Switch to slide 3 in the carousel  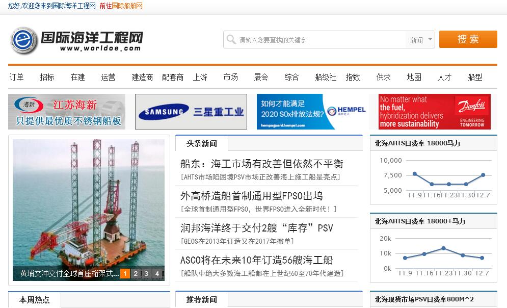pyautogui.click(x=146, y=274)
